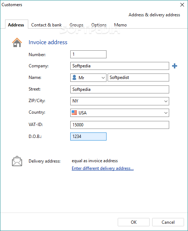Click the 'D.O.B.:' label

35,136
